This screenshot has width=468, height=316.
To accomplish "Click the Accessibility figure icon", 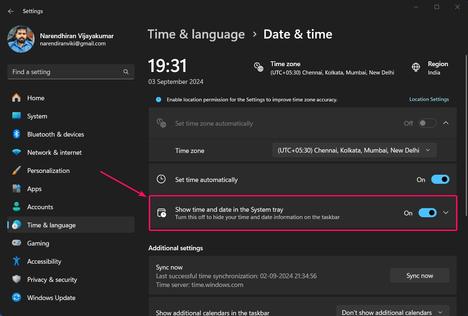I will click(16, 261).
